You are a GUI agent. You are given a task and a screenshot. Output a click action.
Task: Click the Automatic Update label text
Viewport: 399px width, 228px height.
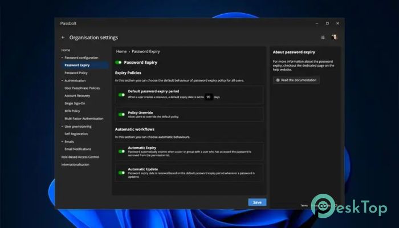pyautogui.click(x=142, y=169)
